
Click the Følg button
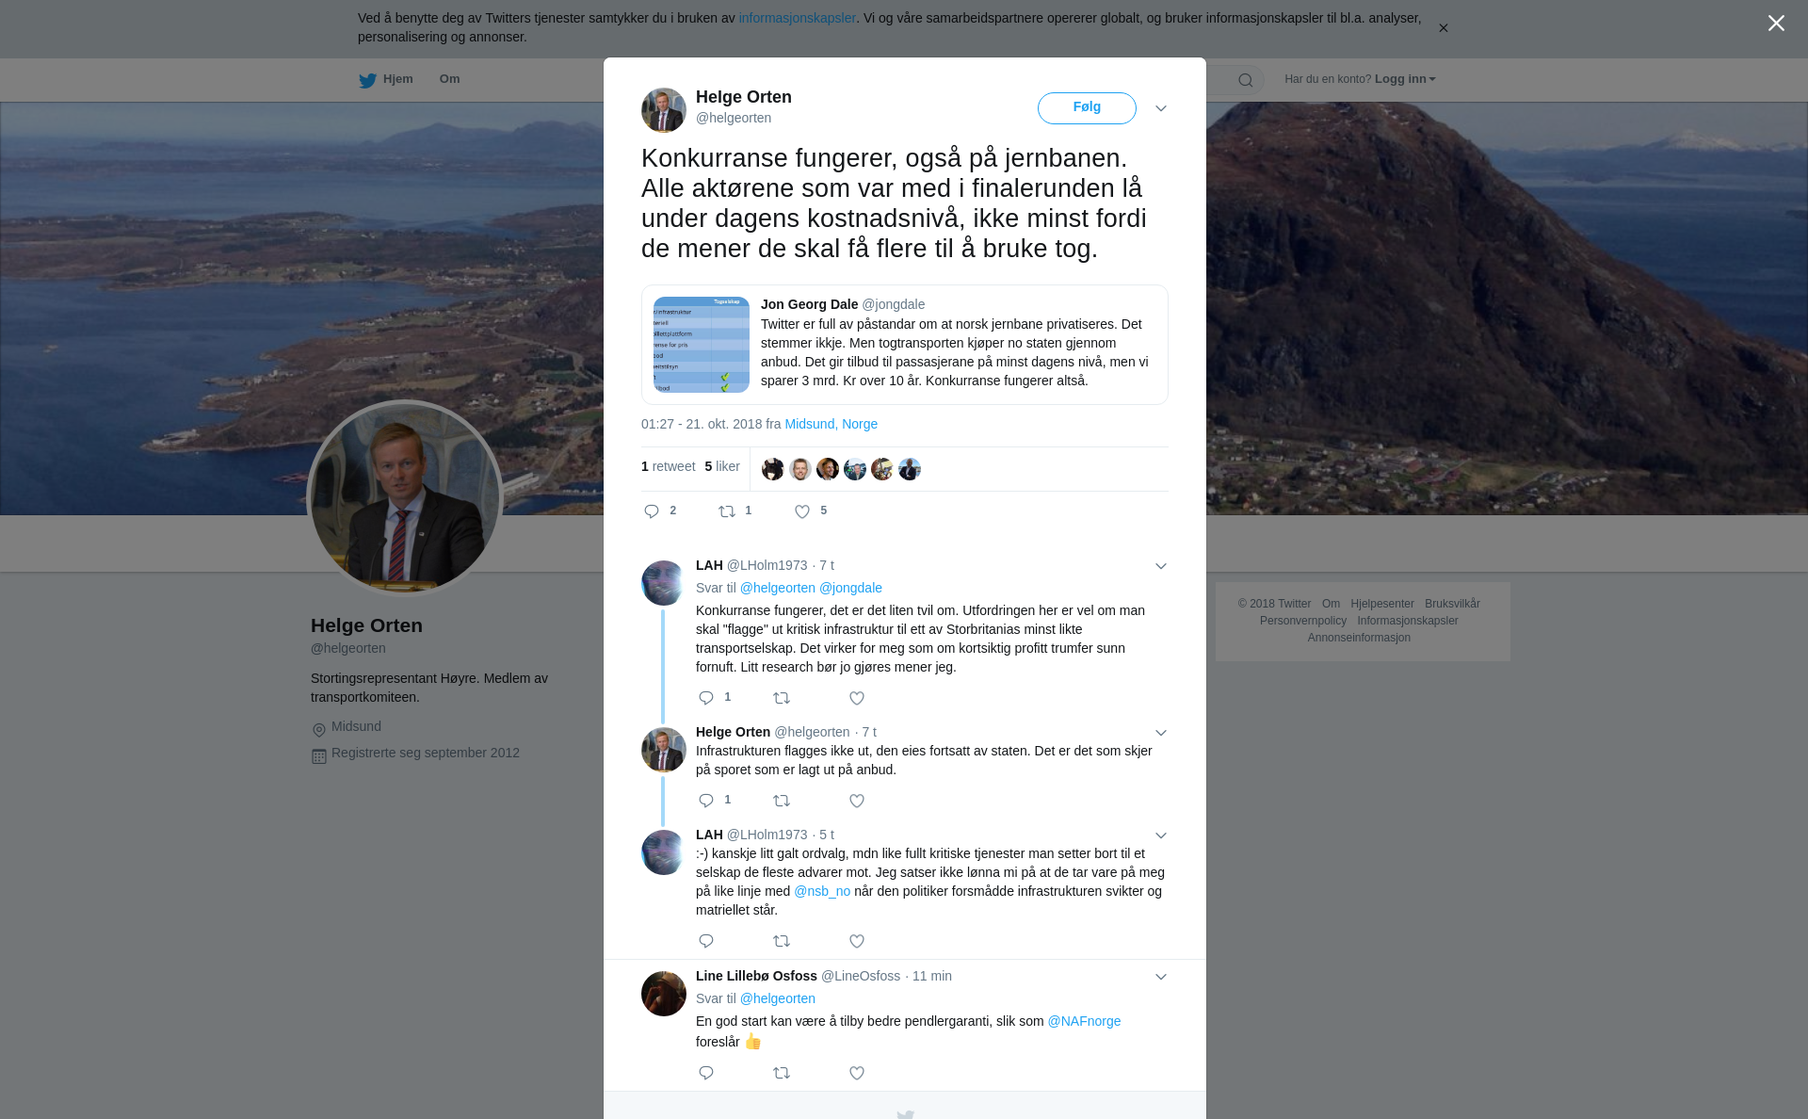1087,107
